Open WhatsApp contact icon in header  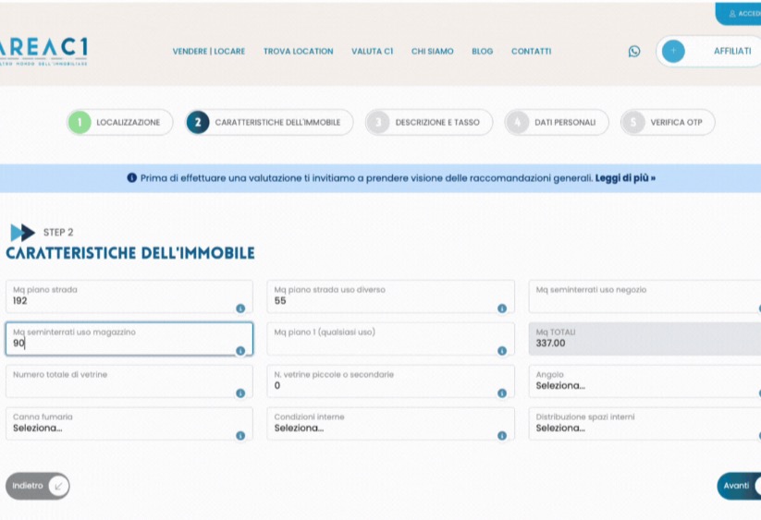pos(633,52)
